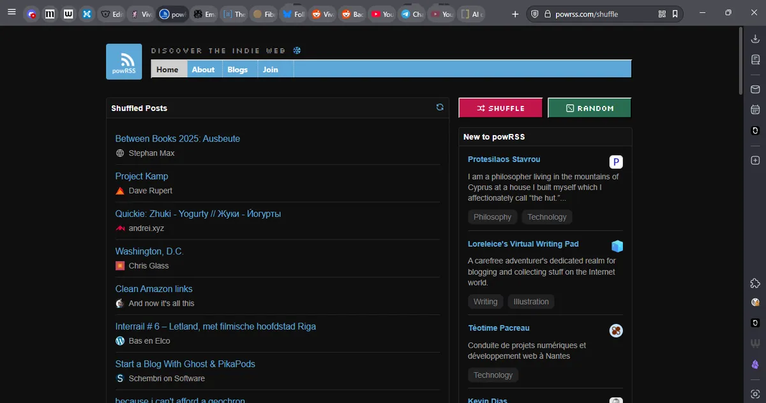This screenshot has height=403, width=766.
Task: Open the browser hamburger menu
Action: (11, 13)
